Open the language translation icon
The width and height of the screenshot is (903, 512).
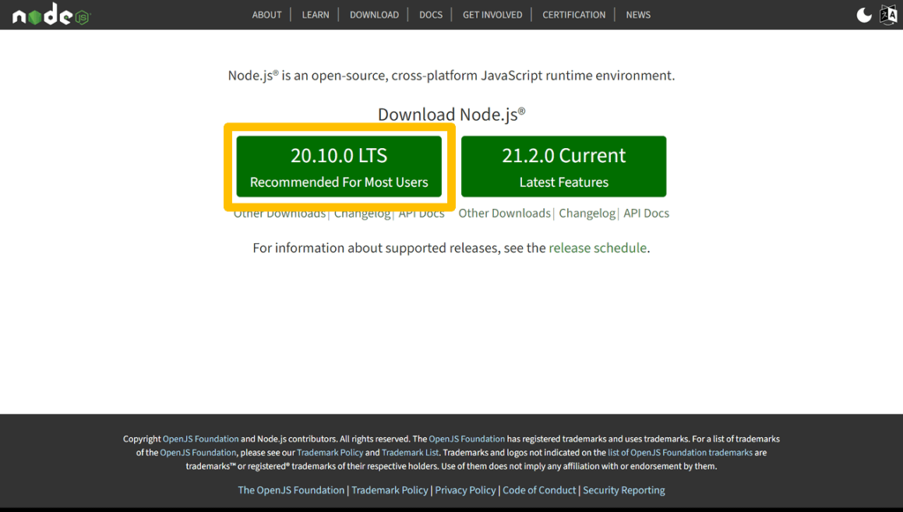889,15
